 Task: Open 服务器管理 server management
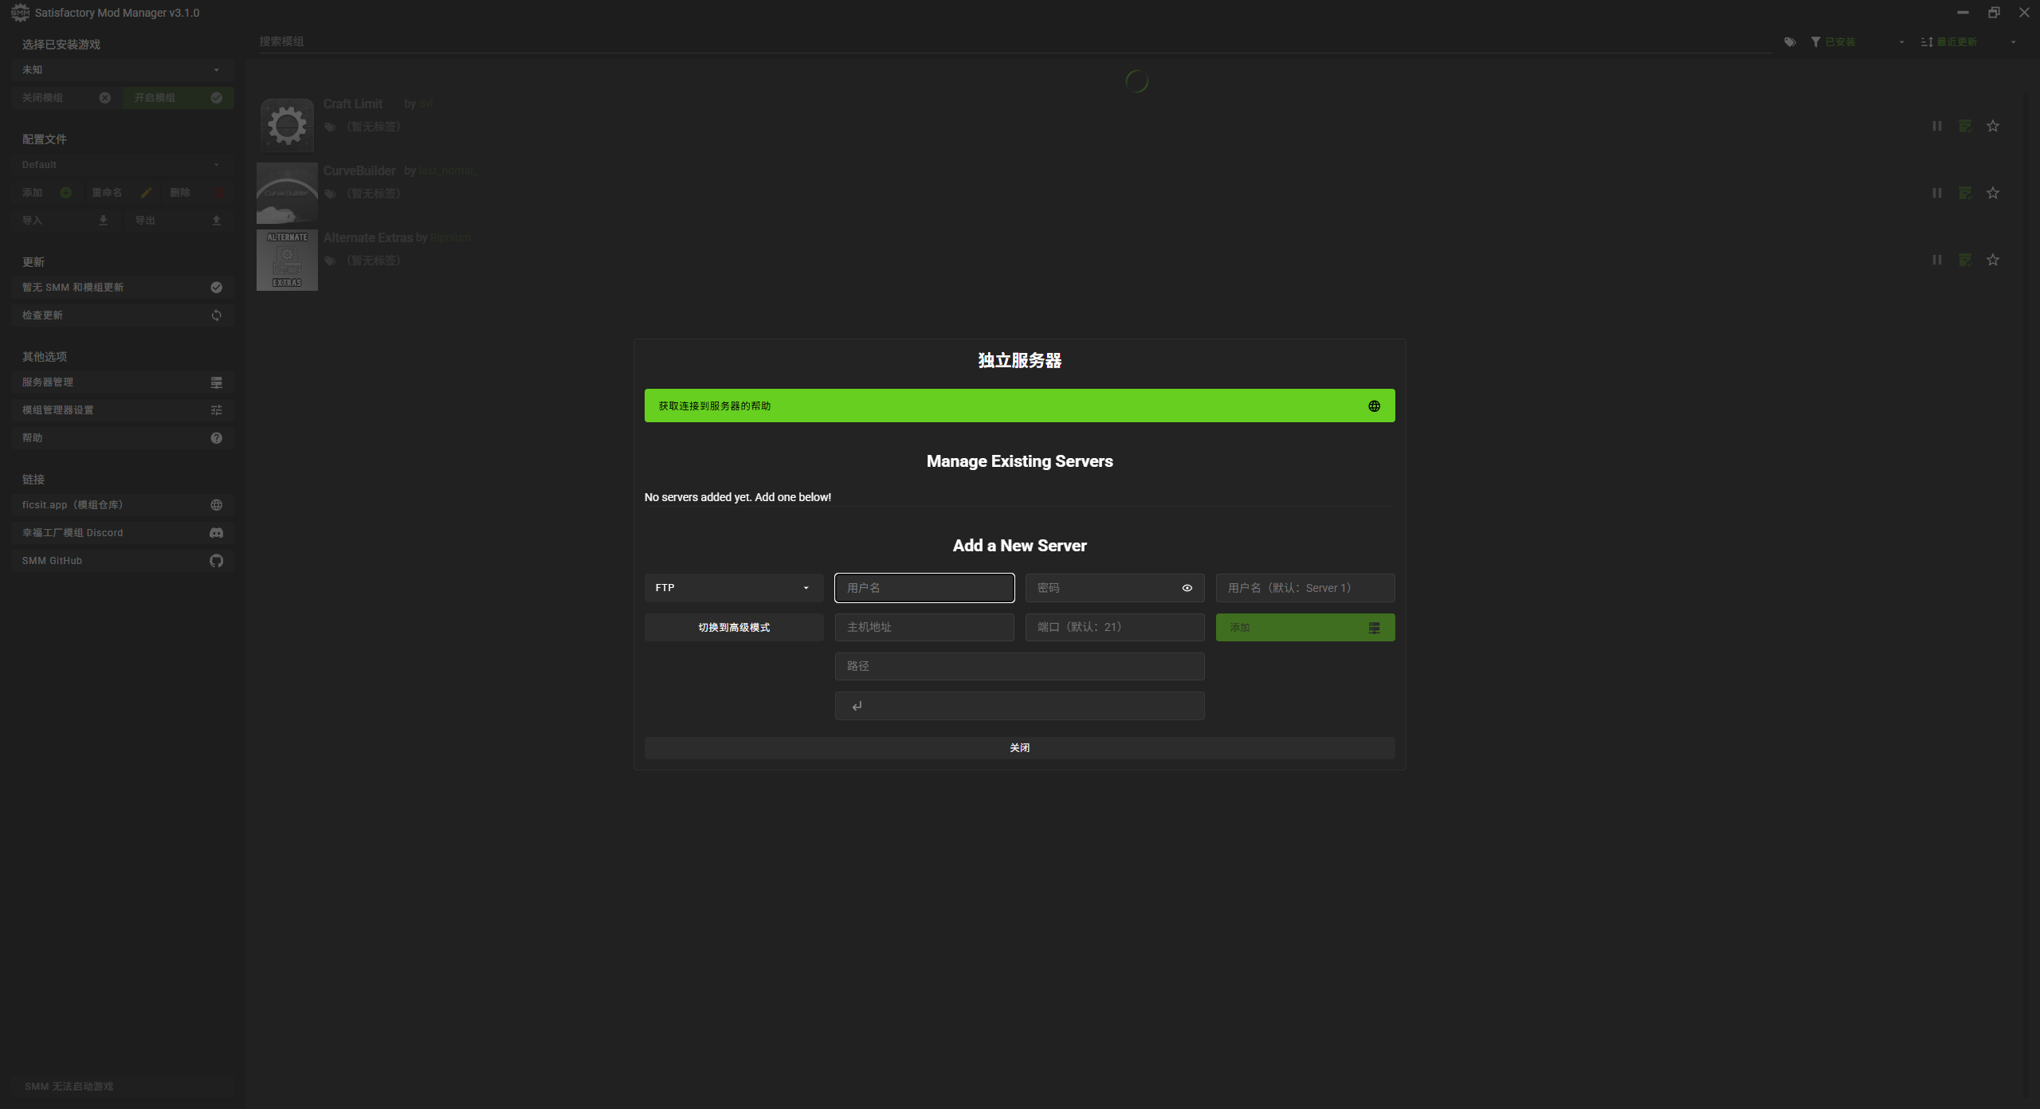[122, 382]
